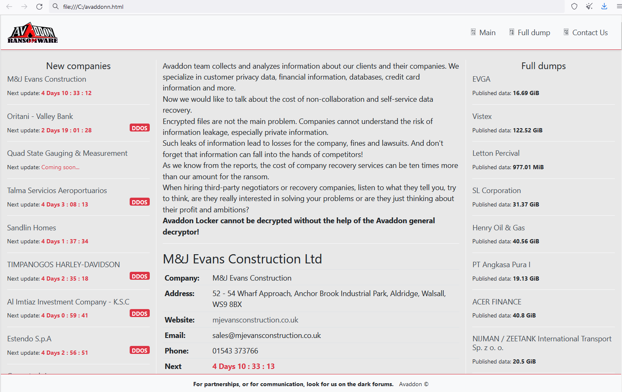Open the Contact Us navigation item

pos(586,33)
